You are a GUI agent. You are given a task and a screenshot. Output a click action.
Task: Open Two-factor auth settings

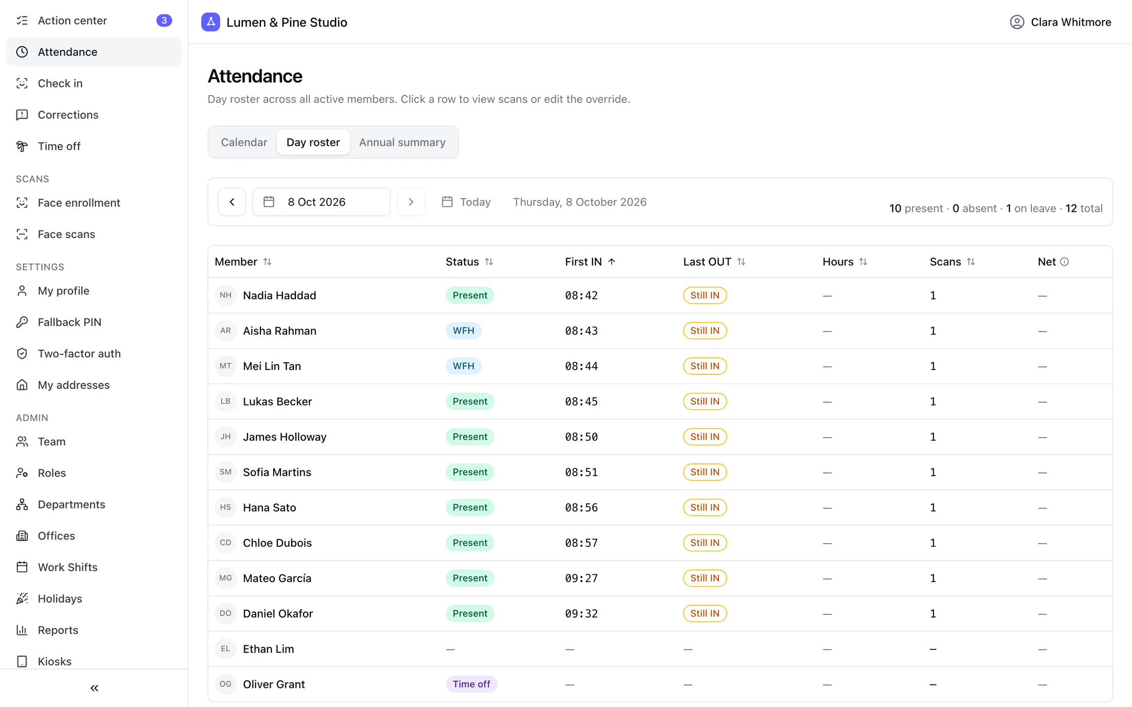click(94, 353)
